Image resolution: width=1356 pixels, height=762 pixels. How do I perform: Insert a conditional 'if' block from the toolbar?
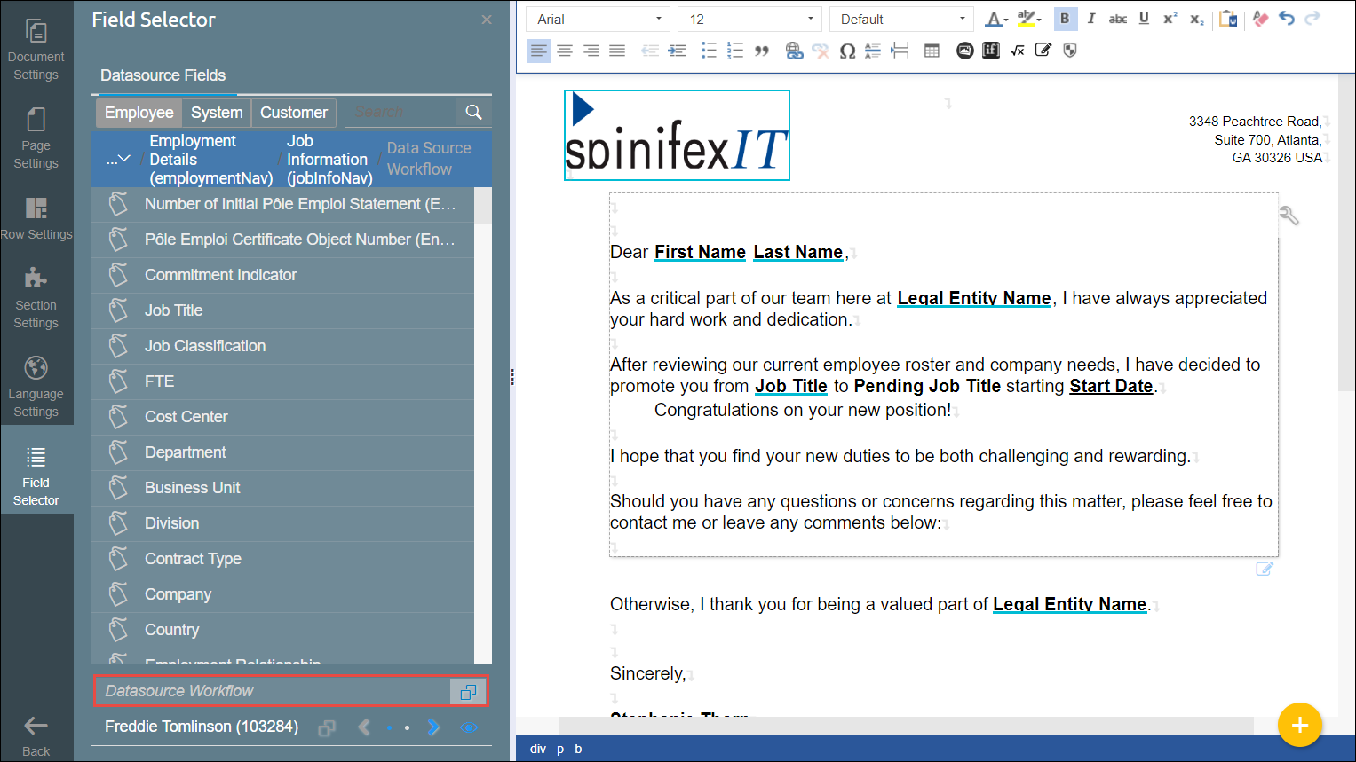991,51
